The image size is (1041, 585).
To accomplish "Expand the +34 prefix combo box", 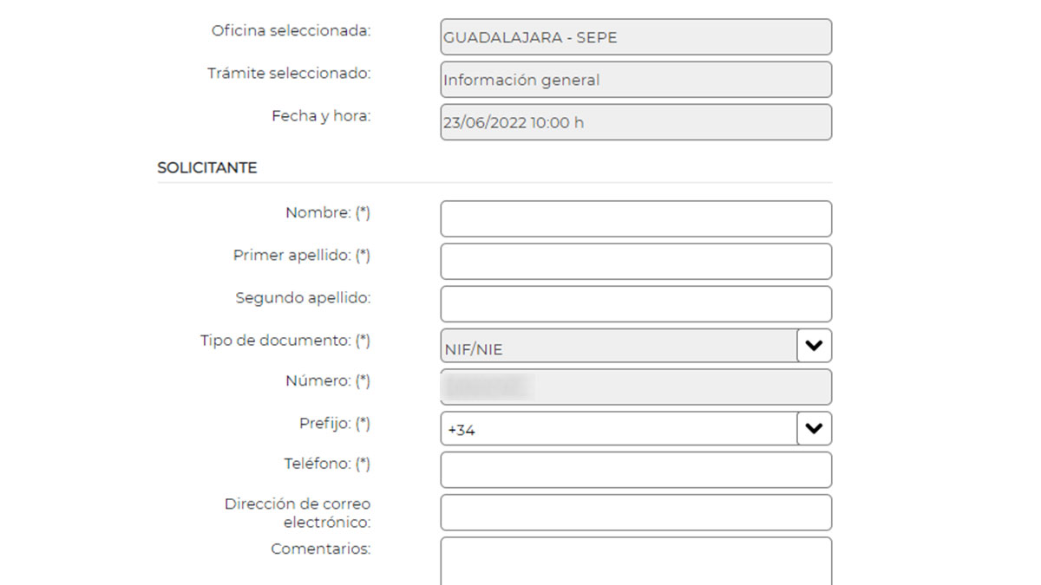I will click(618, 428).
